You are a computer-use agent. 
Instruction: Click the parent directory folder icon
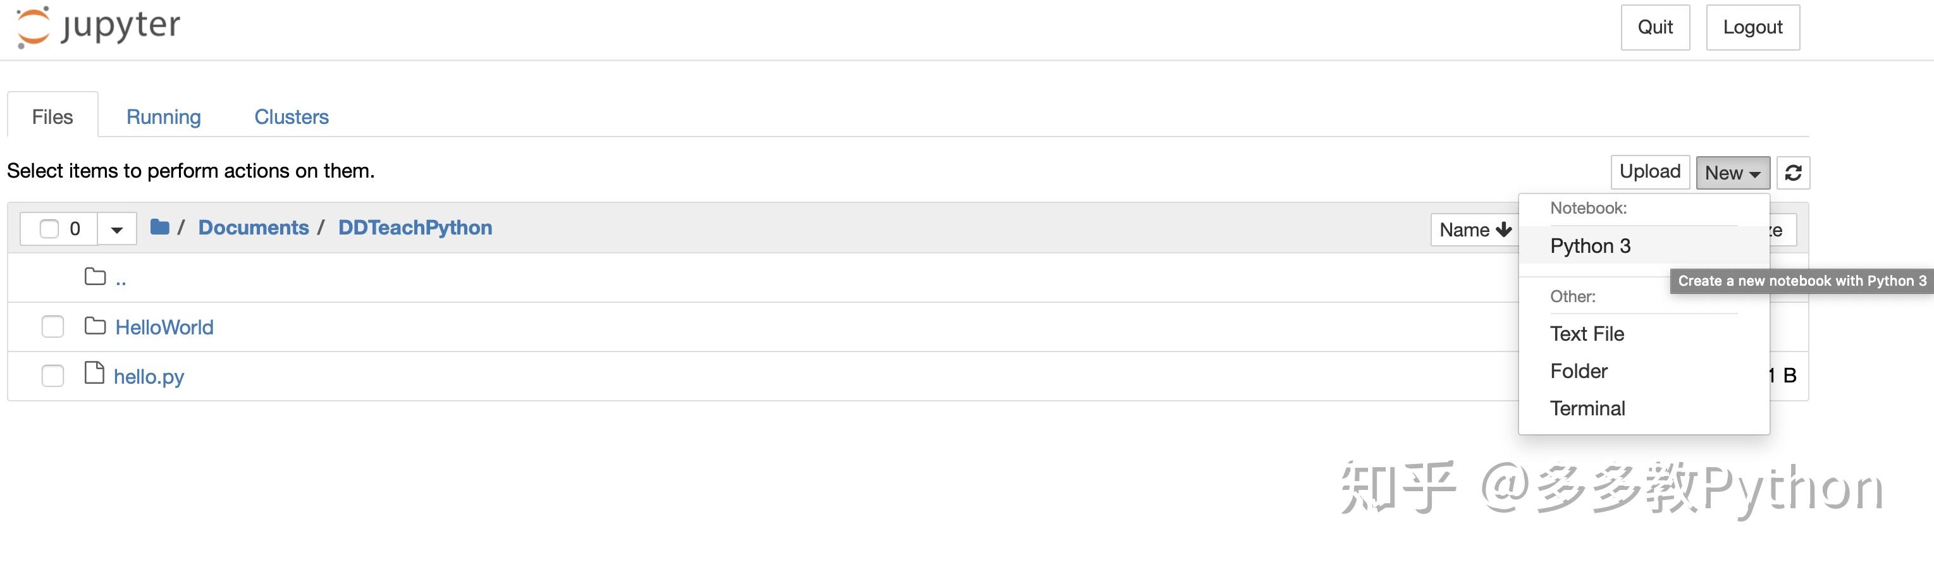tap(95, 277)
